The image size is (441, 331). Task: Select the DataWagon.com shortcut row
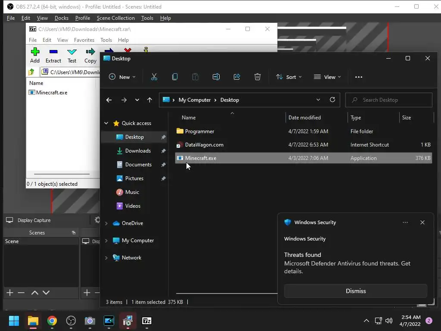point(304,145)
